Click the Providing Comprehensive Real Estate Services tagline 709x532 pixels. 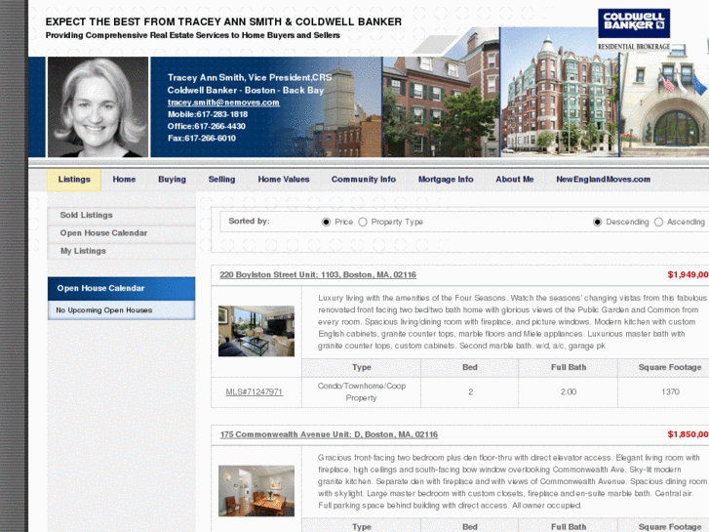tap(193, 35)
